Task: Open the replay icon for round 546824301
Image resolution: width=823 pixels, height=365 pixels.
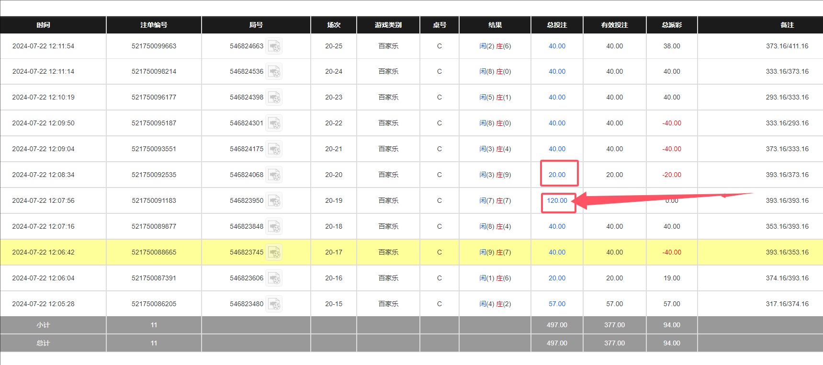Action: [274, 123]
